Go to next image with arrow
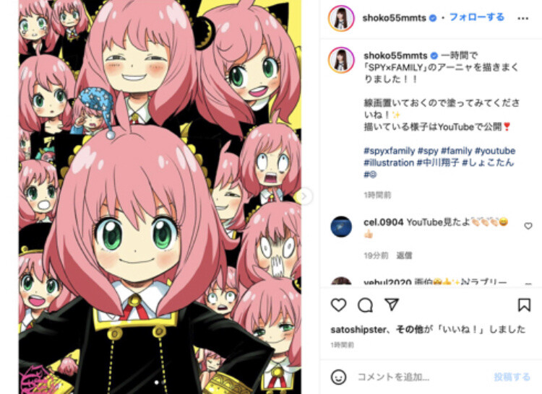Screen dimensions: 542x394 (x=304, y=196)
